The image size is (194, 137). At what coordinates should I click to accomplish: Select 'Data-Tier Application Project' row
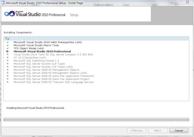pyautogui.click(x=51, y=79)
